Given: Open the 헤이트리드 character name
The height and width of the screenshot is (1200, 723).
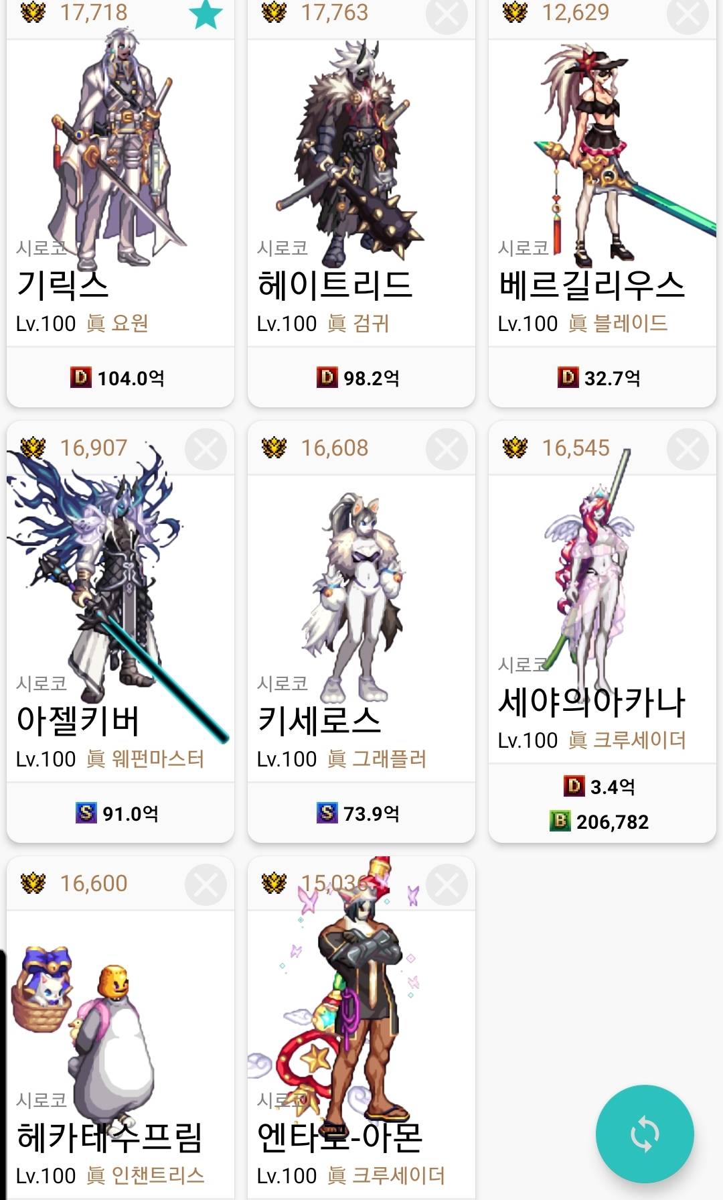Looking at the screenshot, I should 334,285.
